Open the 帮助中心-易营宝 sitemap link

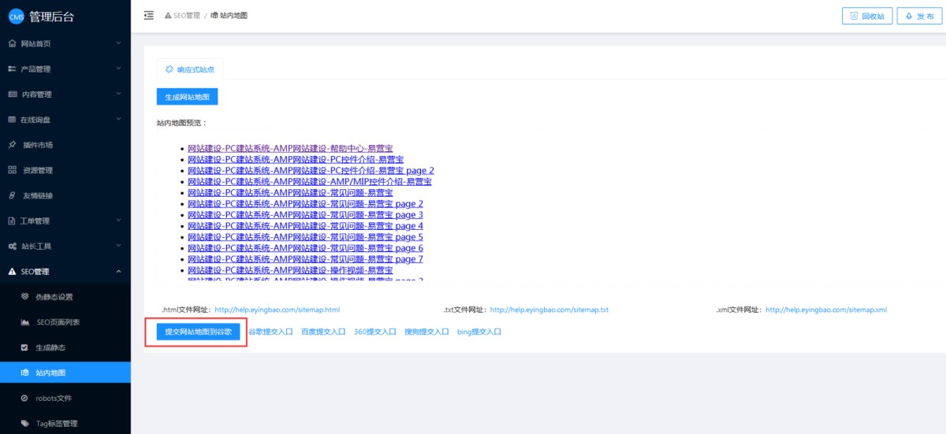click(x=290, y=148)
